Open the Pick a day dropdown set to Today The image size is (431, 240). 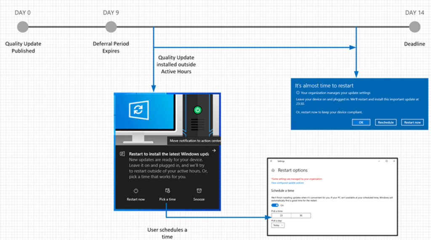click(x=278, y=225)
